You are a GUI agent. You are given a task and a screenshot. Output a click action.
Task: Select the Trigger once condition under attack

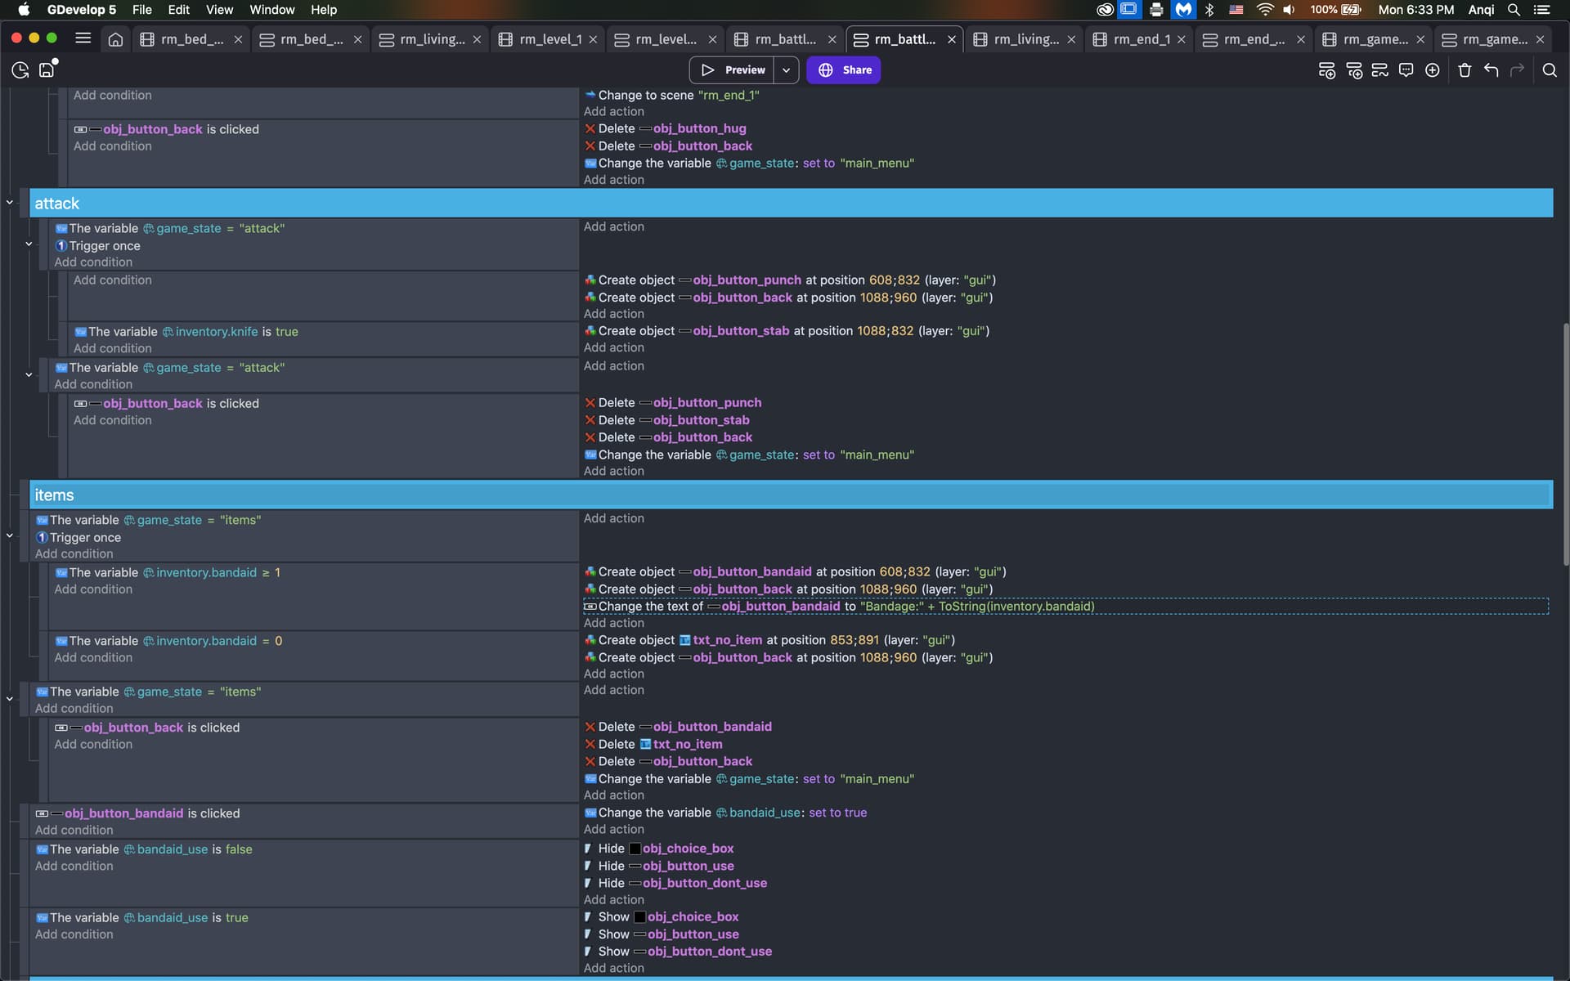(x=97, y=246)
